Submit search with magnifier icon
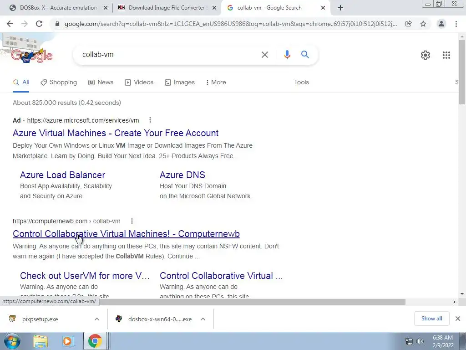 [x=305, y=55]
